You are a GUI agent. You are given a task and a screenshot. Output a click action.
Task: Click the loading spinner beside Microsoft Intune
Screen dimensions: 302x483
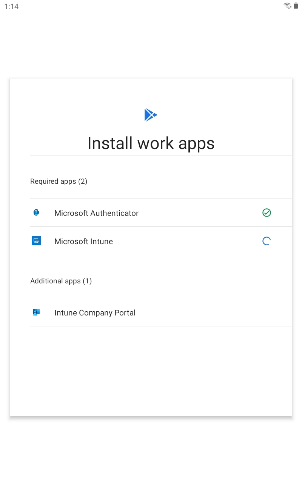(x=267, y=241)
